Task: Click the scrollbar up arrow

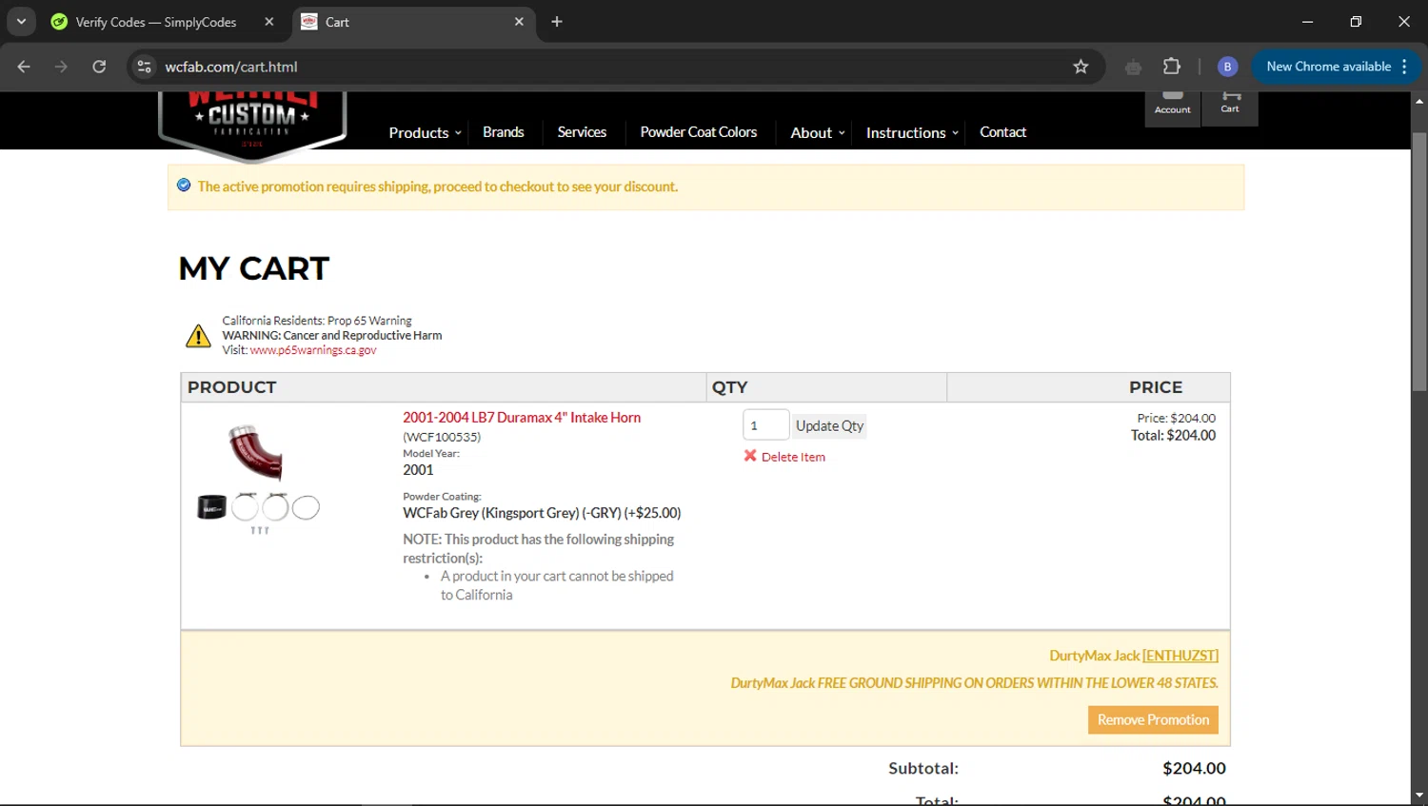Action: [1419, 101]
